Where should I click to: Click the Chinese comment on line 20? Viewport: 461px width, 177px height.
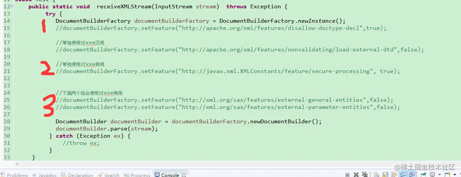pyautogui.click(x=80, y=64)
